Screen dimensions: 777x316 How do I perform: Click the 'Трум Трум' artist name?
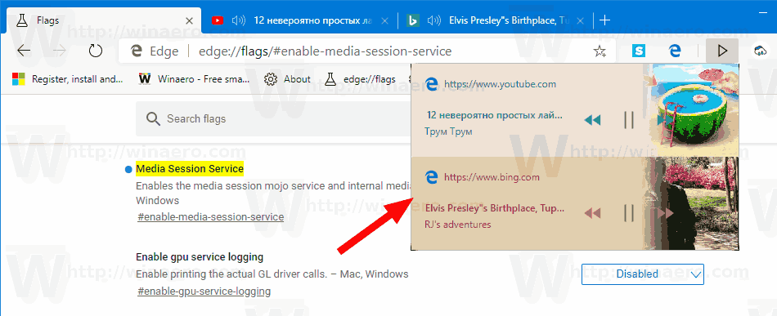coord(448,131)
